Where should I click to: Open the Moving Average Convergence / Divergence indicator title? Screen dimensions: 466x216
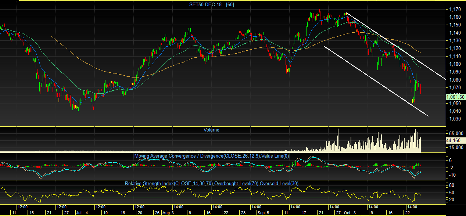pyautogui.click(x=212, y=156)
